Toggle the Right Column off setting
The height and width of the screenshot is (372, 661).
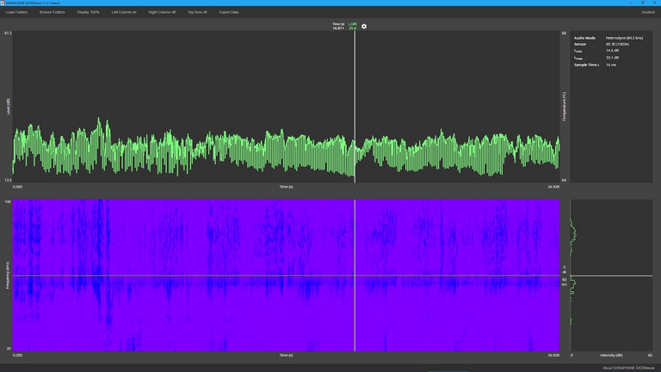click(162, 12)
